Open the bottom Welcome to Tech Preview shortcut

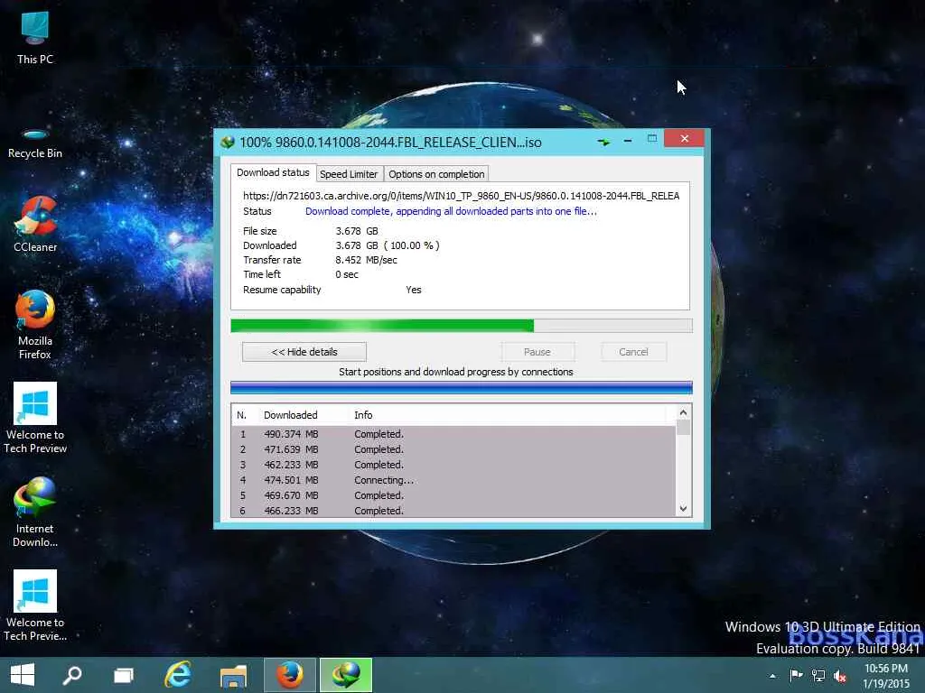(x=35, y=605)
